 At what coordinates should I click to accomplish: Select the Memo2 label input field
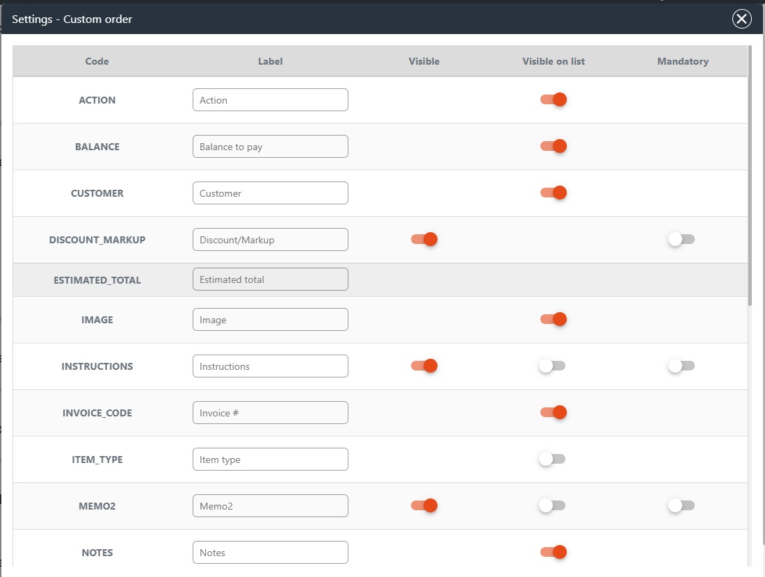(x=270, y=506)
